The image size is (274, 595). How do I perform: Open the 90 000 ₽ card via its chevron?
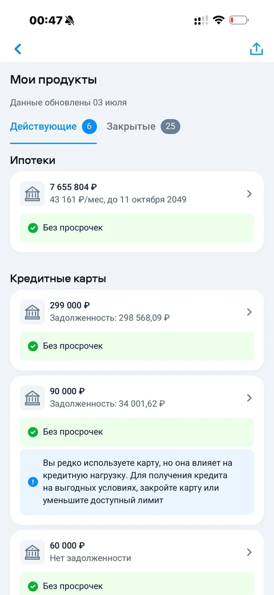(x=249, y=398)
